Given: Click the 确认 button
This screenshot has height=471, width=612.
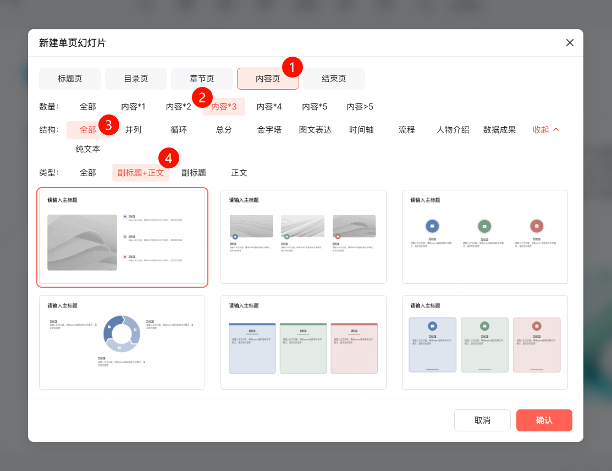Looking at the screenshot, I should (x=544, y=420).
